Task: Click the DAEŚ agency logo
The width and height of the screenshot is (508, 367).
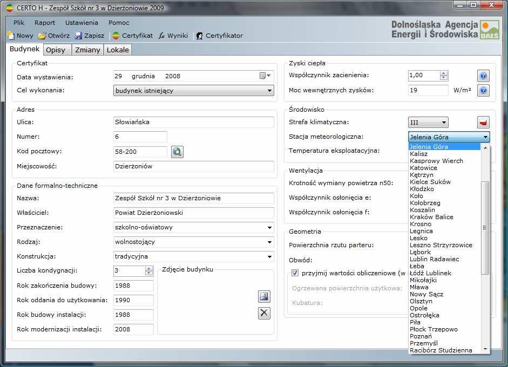Action: [490, 30]
